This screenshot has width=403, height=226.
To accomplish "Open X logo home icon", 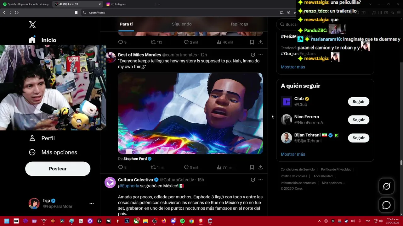I will coord(32,25).
